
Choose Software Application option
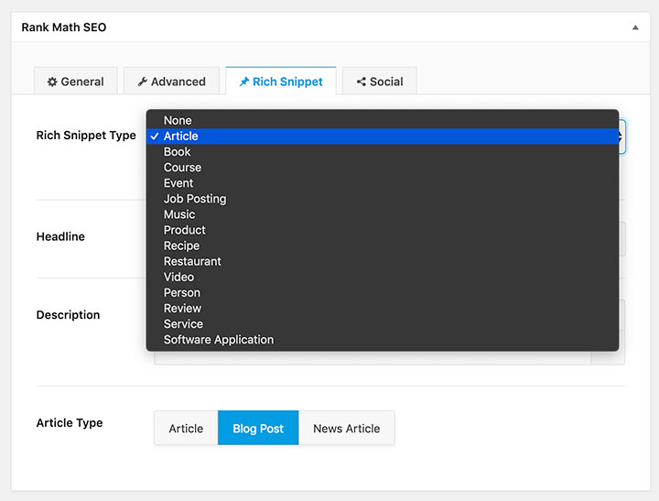[x=218, y=340]
